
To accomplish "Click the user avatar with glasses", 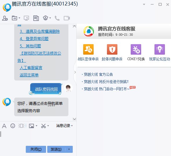I will click(68, 88).
